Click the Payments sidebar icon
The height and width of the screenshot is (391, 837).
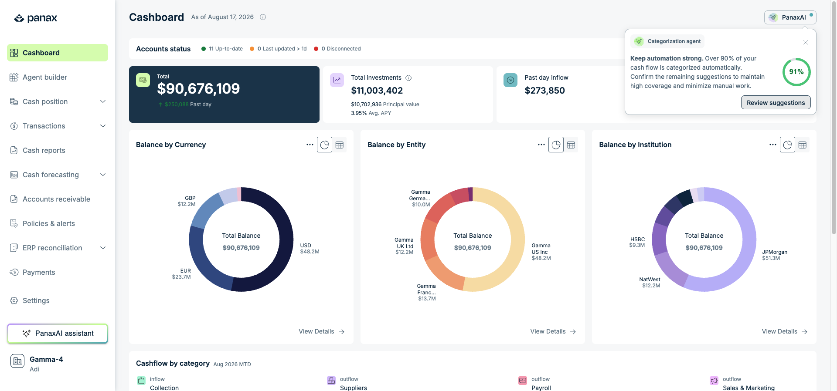(x=14, y=272)
